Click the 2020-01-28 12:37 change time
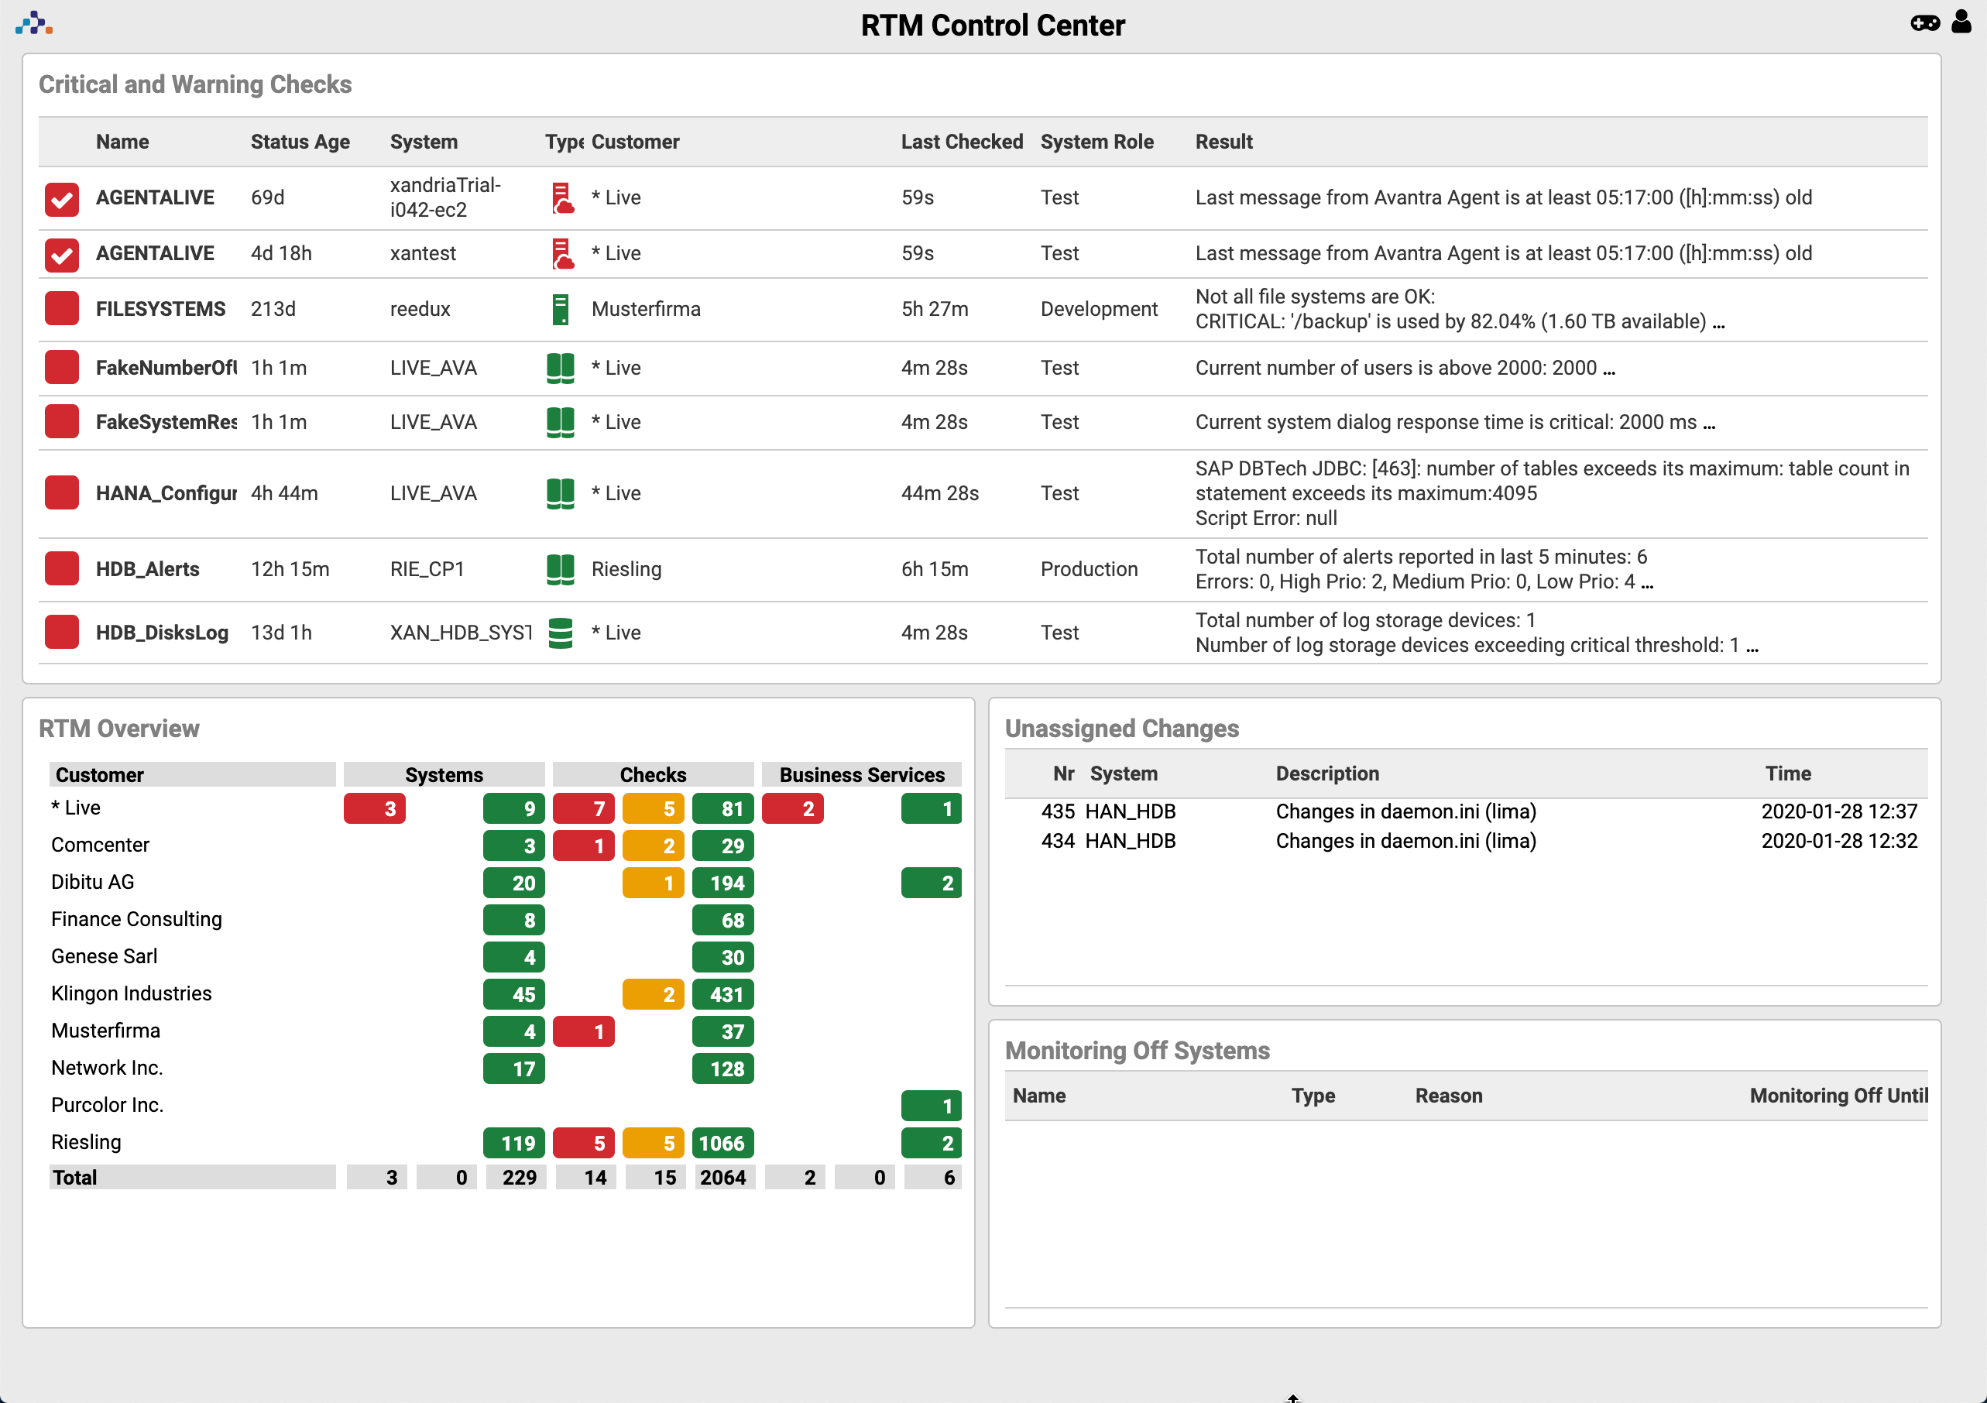The height and width of the screenshot is (1403, 1987). click(x=1839, y=811)
